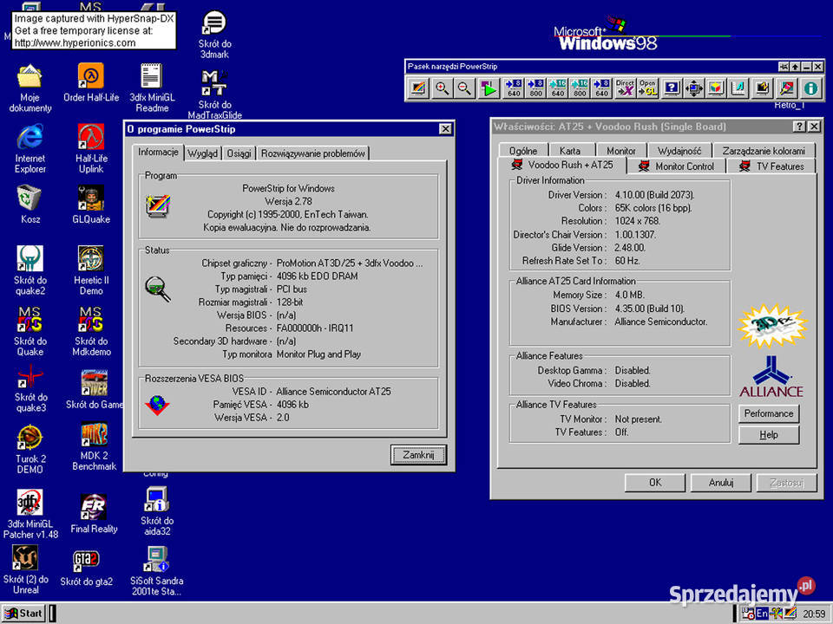833x624 pixels.
Task: Select the Heretic II Demo icon
Action: (91, 270)
